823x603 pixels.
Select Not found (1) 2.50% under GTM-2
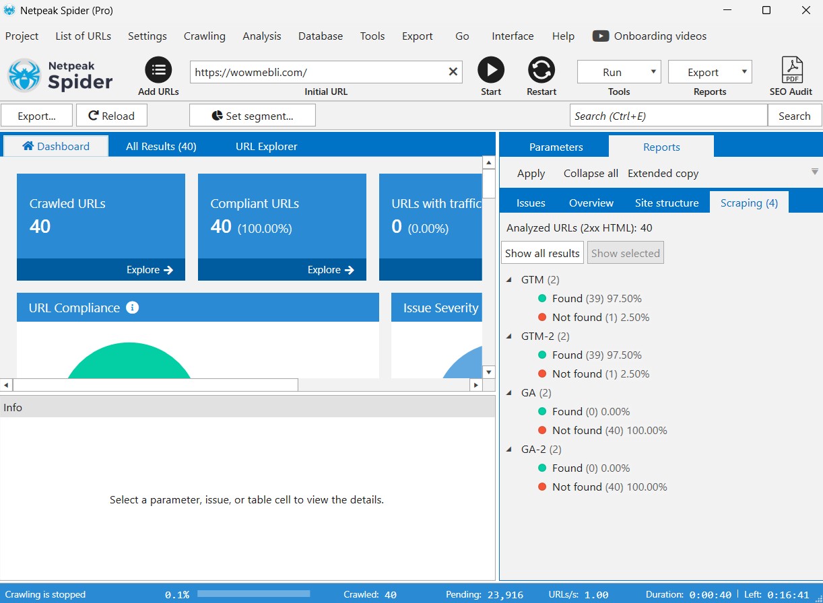coord(601,374)
